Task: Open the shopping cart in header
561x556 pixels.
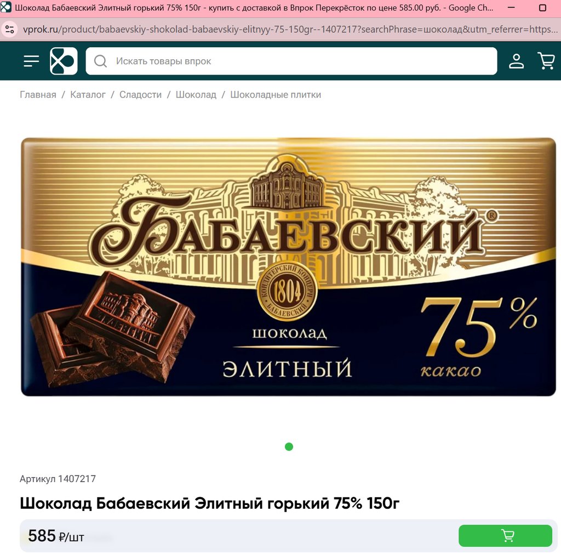Action: tap(546, 61)
